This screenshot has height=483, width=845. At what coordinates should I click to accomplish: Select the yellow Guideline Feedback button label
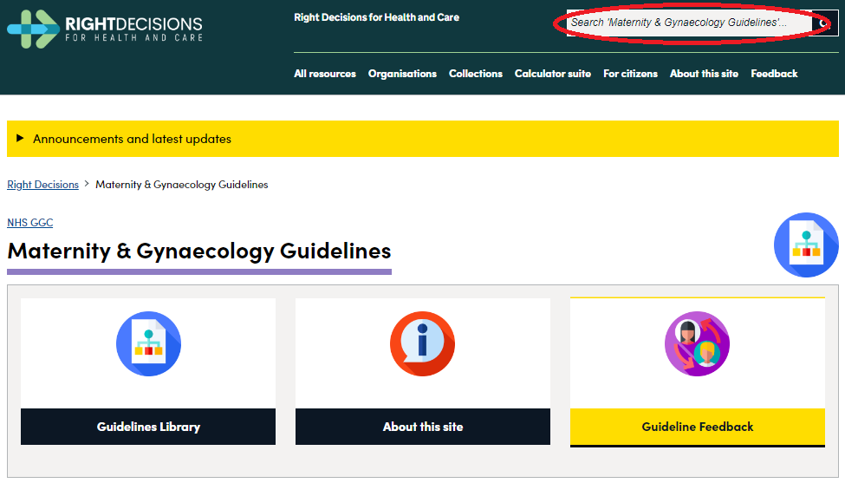click(697, 427)
